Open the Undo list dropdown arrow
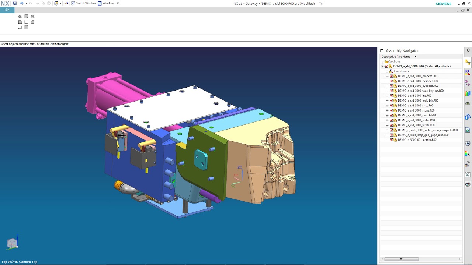Viewport: 472px width, 265px height. [26, 3]
